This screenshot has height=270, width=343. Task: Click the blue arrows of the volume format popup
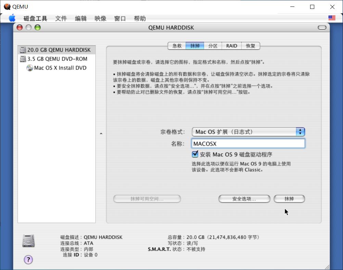click(x=300, y=132)
